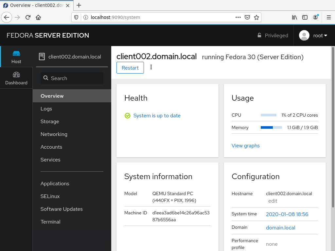This screenshot has width=335, height=251.
Task: Focus the sidebar Search field
Action: [x=72, y=78]
